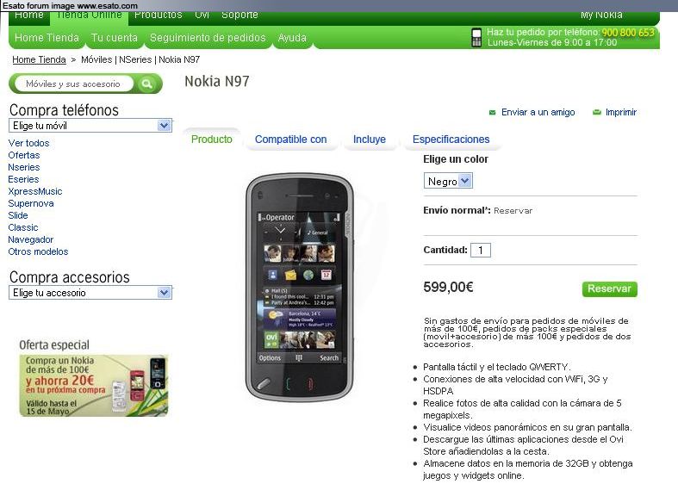Open the Oferta especial promo banner
Viewport: 678px width, 490px height.
tap(93, 386)
